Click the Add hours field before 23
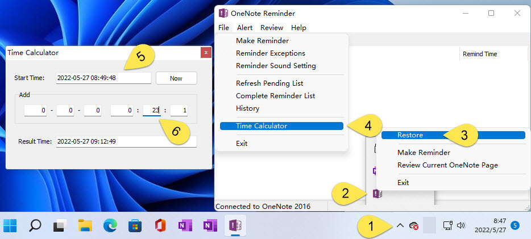The height and width of the screenshot is (239, 531). [x=122, y=111]
